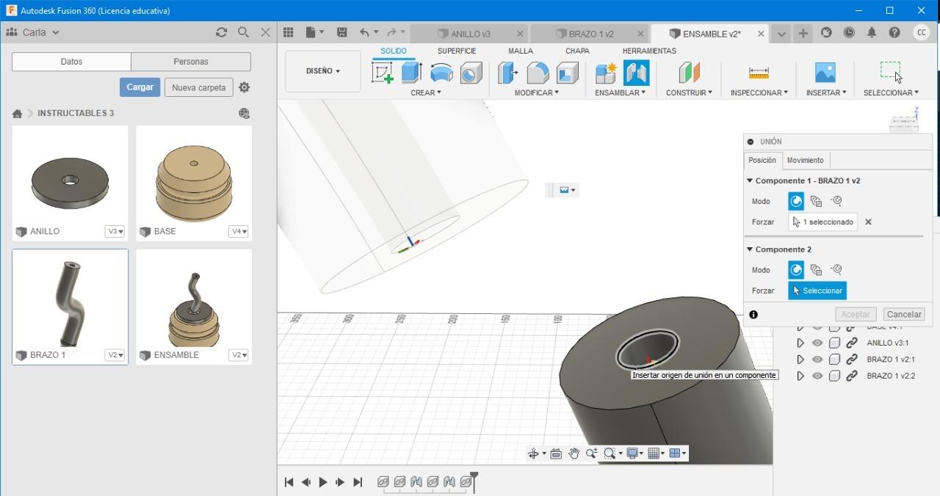
Task: Select the Joint tool
Action: 636,73
